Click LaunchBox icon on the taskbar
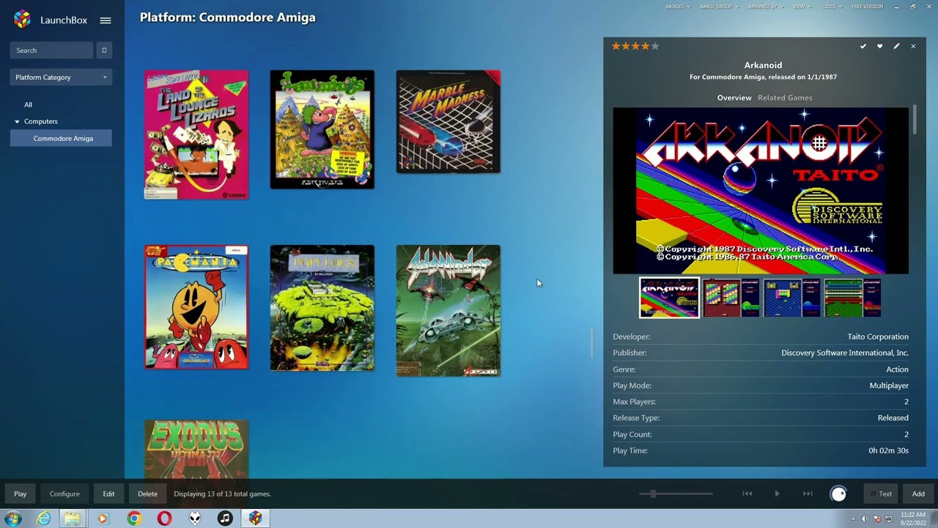This screenshot has height=528, width=938. click(x=255, y=518)
